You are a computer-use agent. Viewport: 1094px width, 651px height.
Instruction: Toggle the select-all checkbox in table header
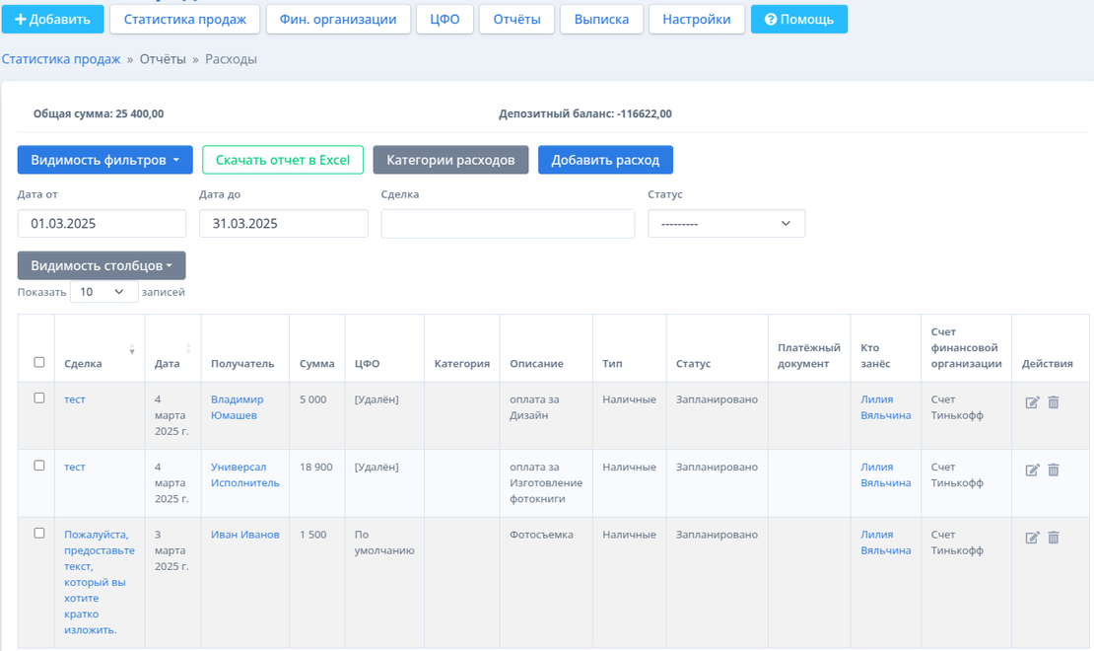pyautogui.click(x=39, y=362)
